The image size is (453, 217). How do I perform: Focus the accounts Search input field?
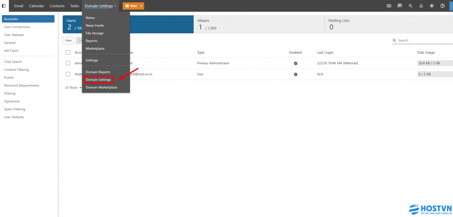(x=423, y=40)
